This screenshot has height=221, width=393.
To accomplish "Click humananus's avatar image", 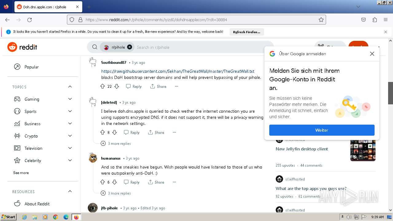I will 93,158.
